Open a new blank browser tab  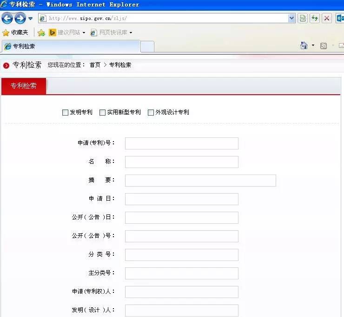[x=147, y=47]
